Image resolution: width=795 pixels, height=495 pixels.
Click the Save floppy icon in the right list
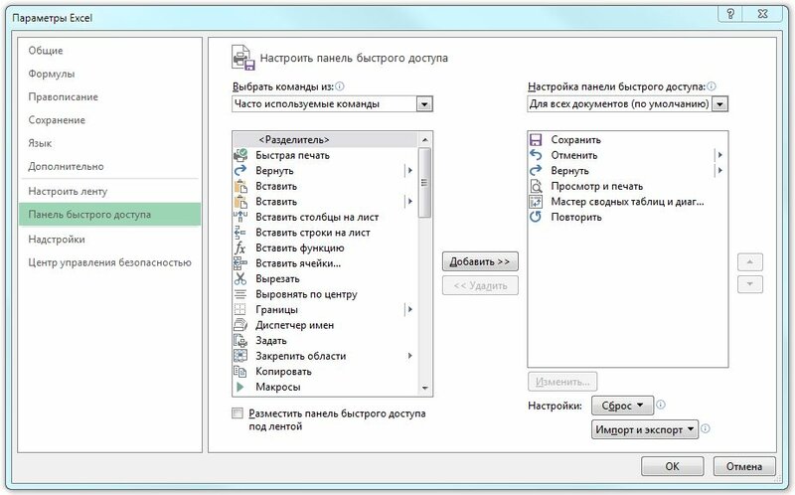(x=536, y=139)
